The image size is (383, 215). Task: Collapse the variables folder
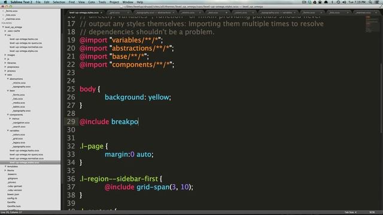click(8, 131)
